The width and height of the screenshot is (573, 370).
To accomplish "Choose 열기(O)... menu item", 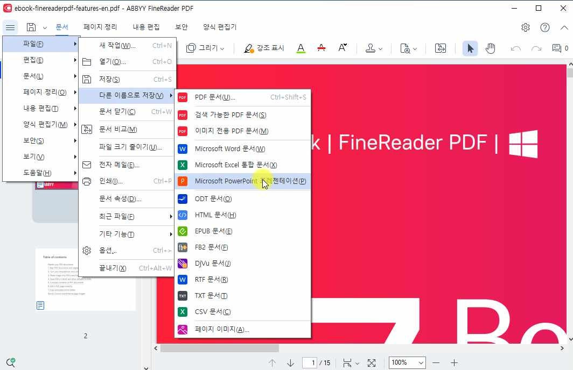I will point(127,62).
